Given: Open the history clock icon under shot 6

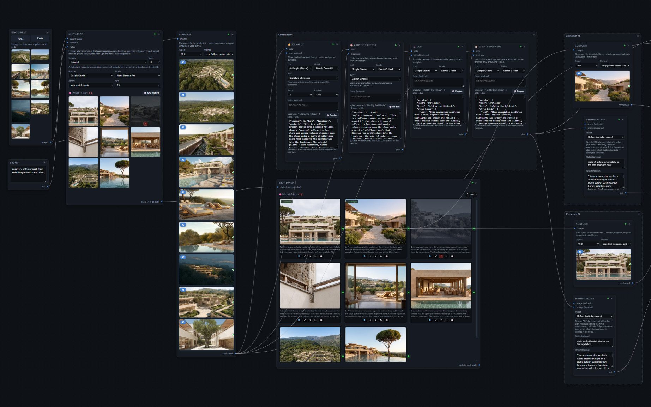Looking at the screenshot, I should point(452,320).
